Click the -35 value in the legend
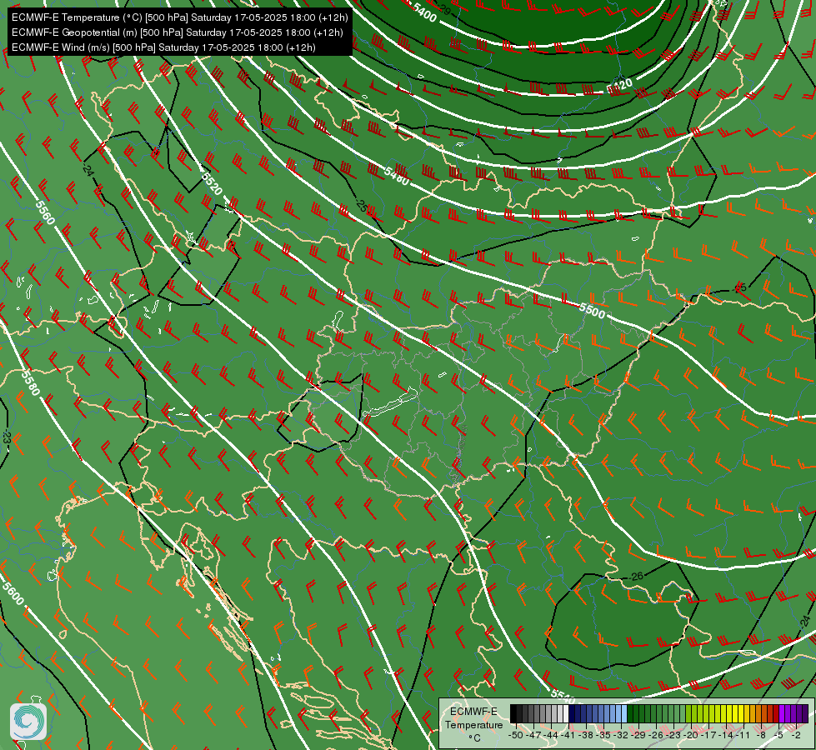The height and width of the screenshot is (750, 816). click(x=603, y=736)
